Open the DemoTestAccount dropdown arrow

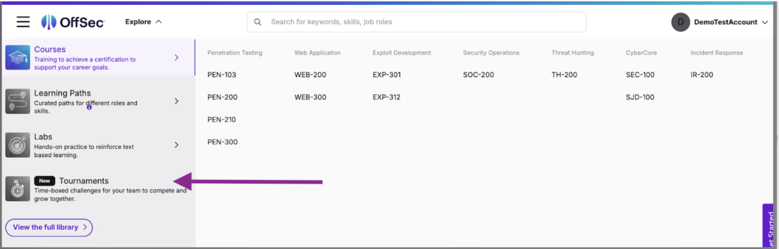click(x=765, y=22)
